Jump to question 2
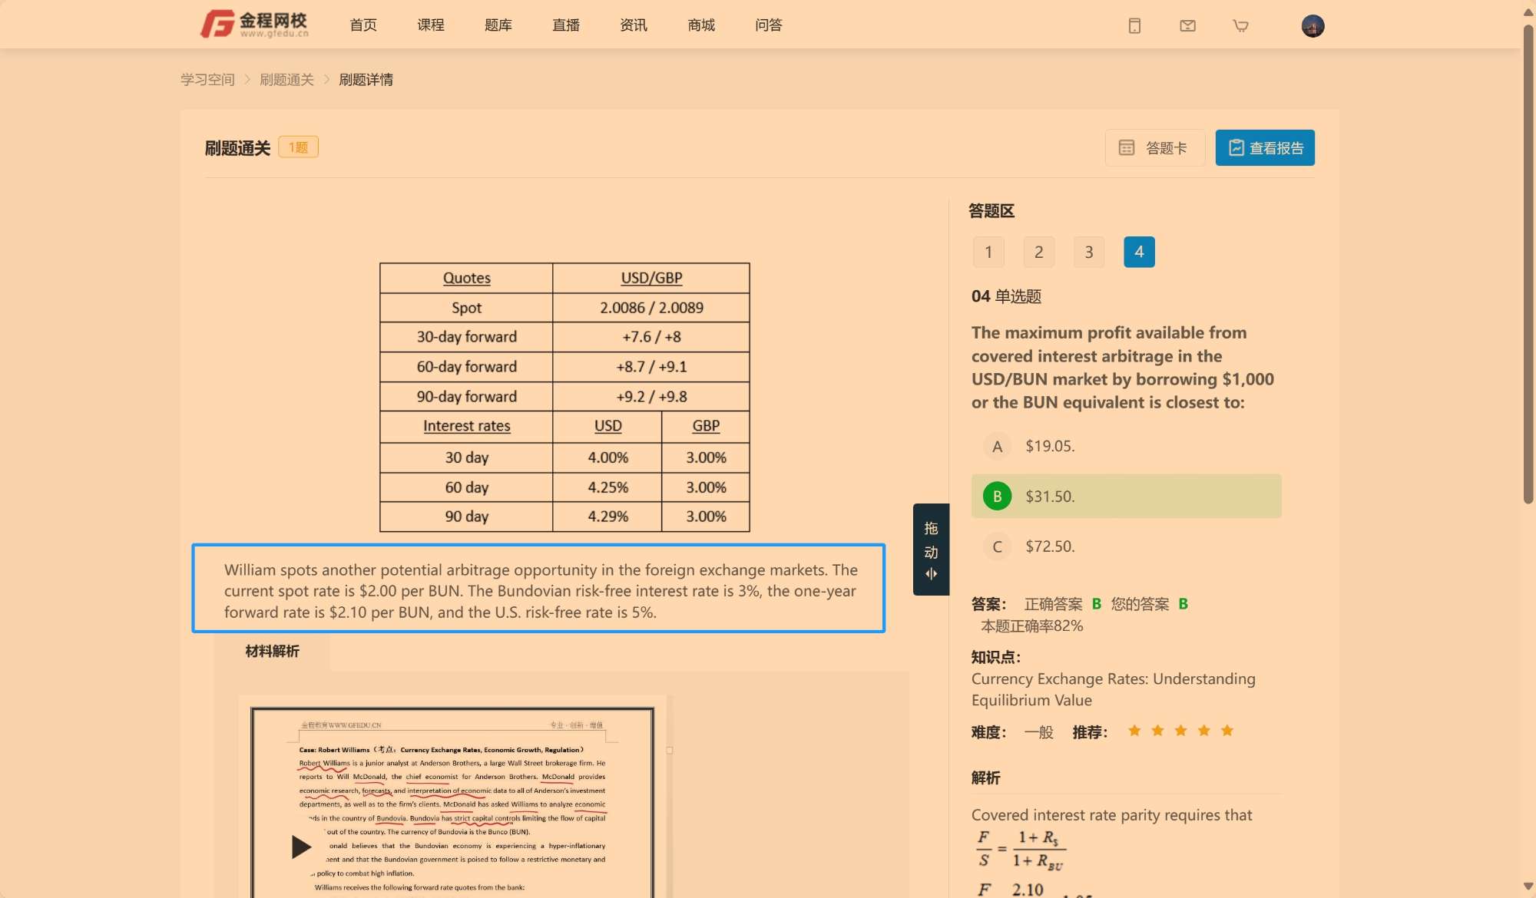 [1038, 252]
